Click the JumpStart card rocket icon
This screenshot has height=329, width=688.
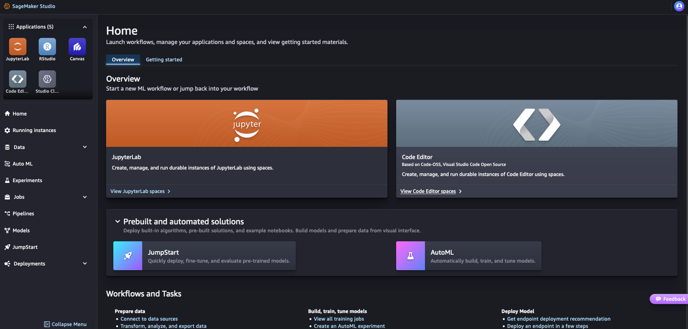pyautogui.click(x=128, y=256)
